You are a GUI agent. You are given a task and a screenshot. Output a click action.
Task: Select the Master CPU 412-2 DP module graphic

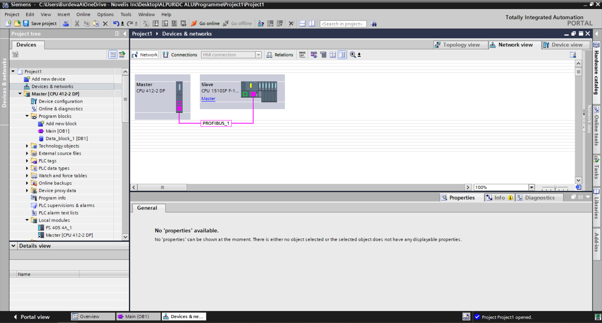179,97
